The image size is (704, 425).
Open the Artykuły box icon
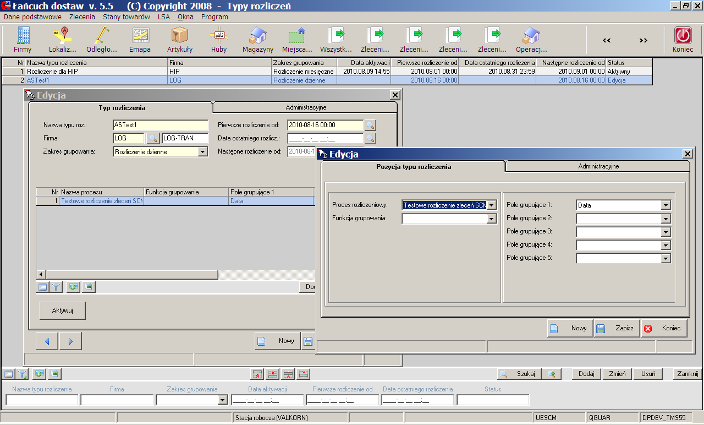click(180, 40)
